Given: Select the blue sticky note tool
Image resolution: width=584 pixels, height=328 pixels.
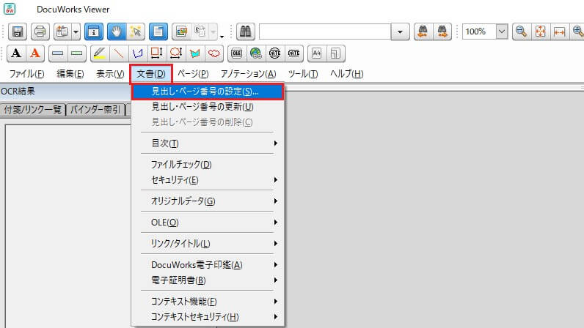Looking at the screenshot, I should click(x=58, y=53).
